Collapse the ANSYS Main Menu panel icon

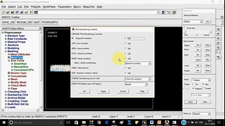click(40, 28)
